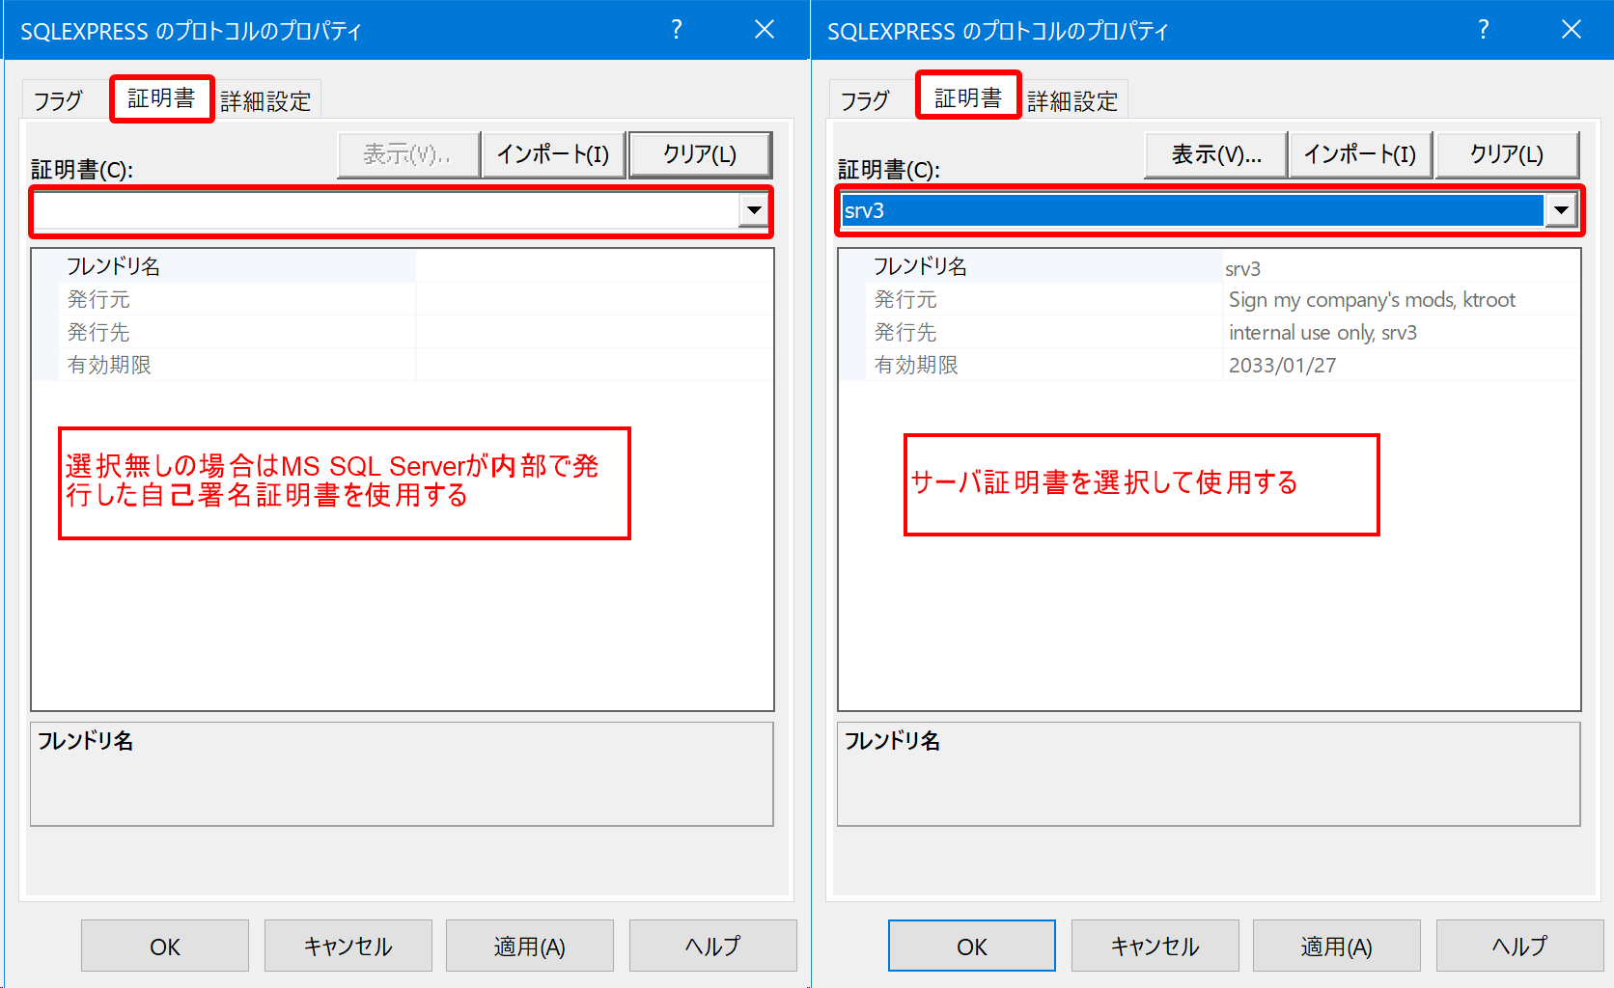Click 'Sign my company's mods, ktroot' value
Screen dimensions: 1614x988
click(x=1372, y=300)
